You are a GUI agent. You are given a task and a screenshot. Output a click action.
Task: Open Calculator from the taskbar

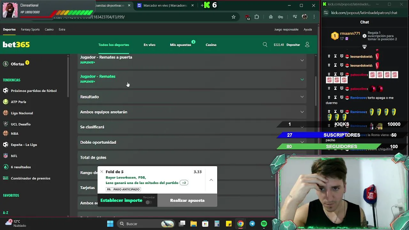[x=217, y=224]
